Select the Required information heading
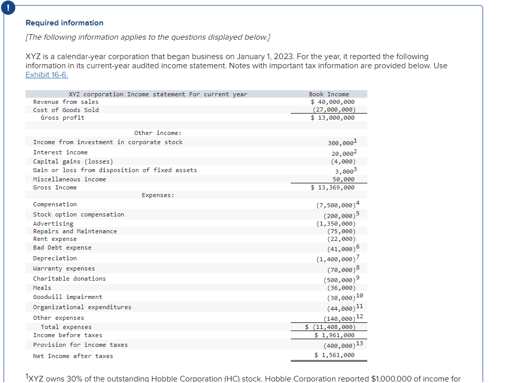The width and height of the screenshot is (529, 383). 64,22
